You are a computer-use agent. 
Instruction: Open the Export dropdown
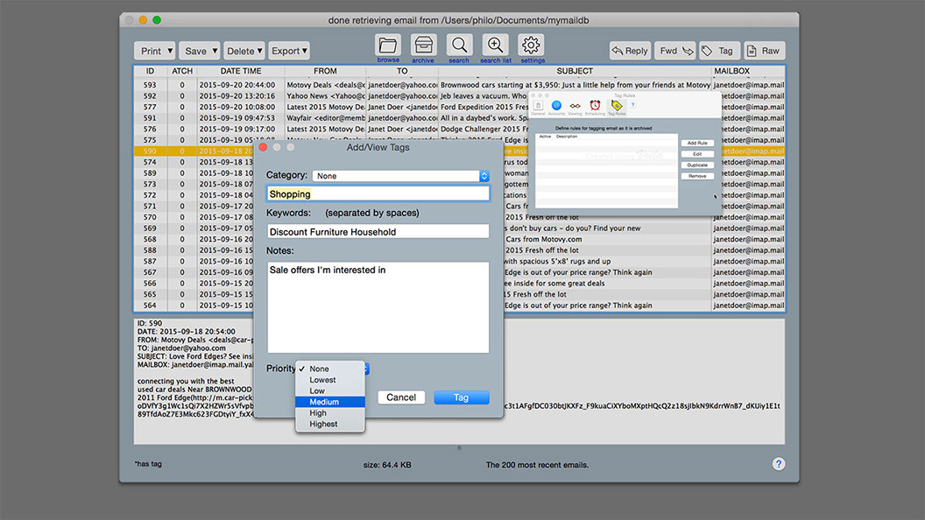pos(289,51)
